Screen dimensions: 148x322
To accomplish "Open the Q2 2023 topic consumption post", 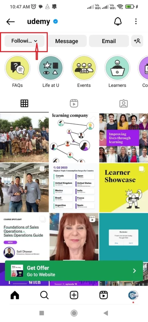I will coord(74,188).
